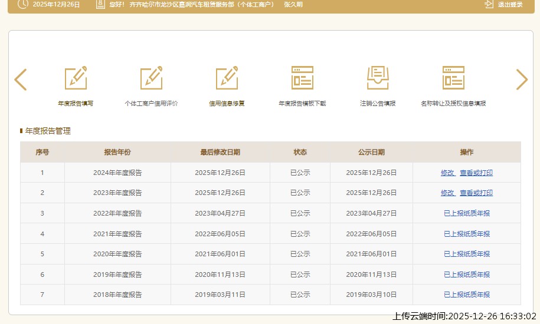Screen dimensions: 540x324
Task: Click 修改 for the 2024年年度报告 row
Action: pyautogui.click(x=448, y=173)
